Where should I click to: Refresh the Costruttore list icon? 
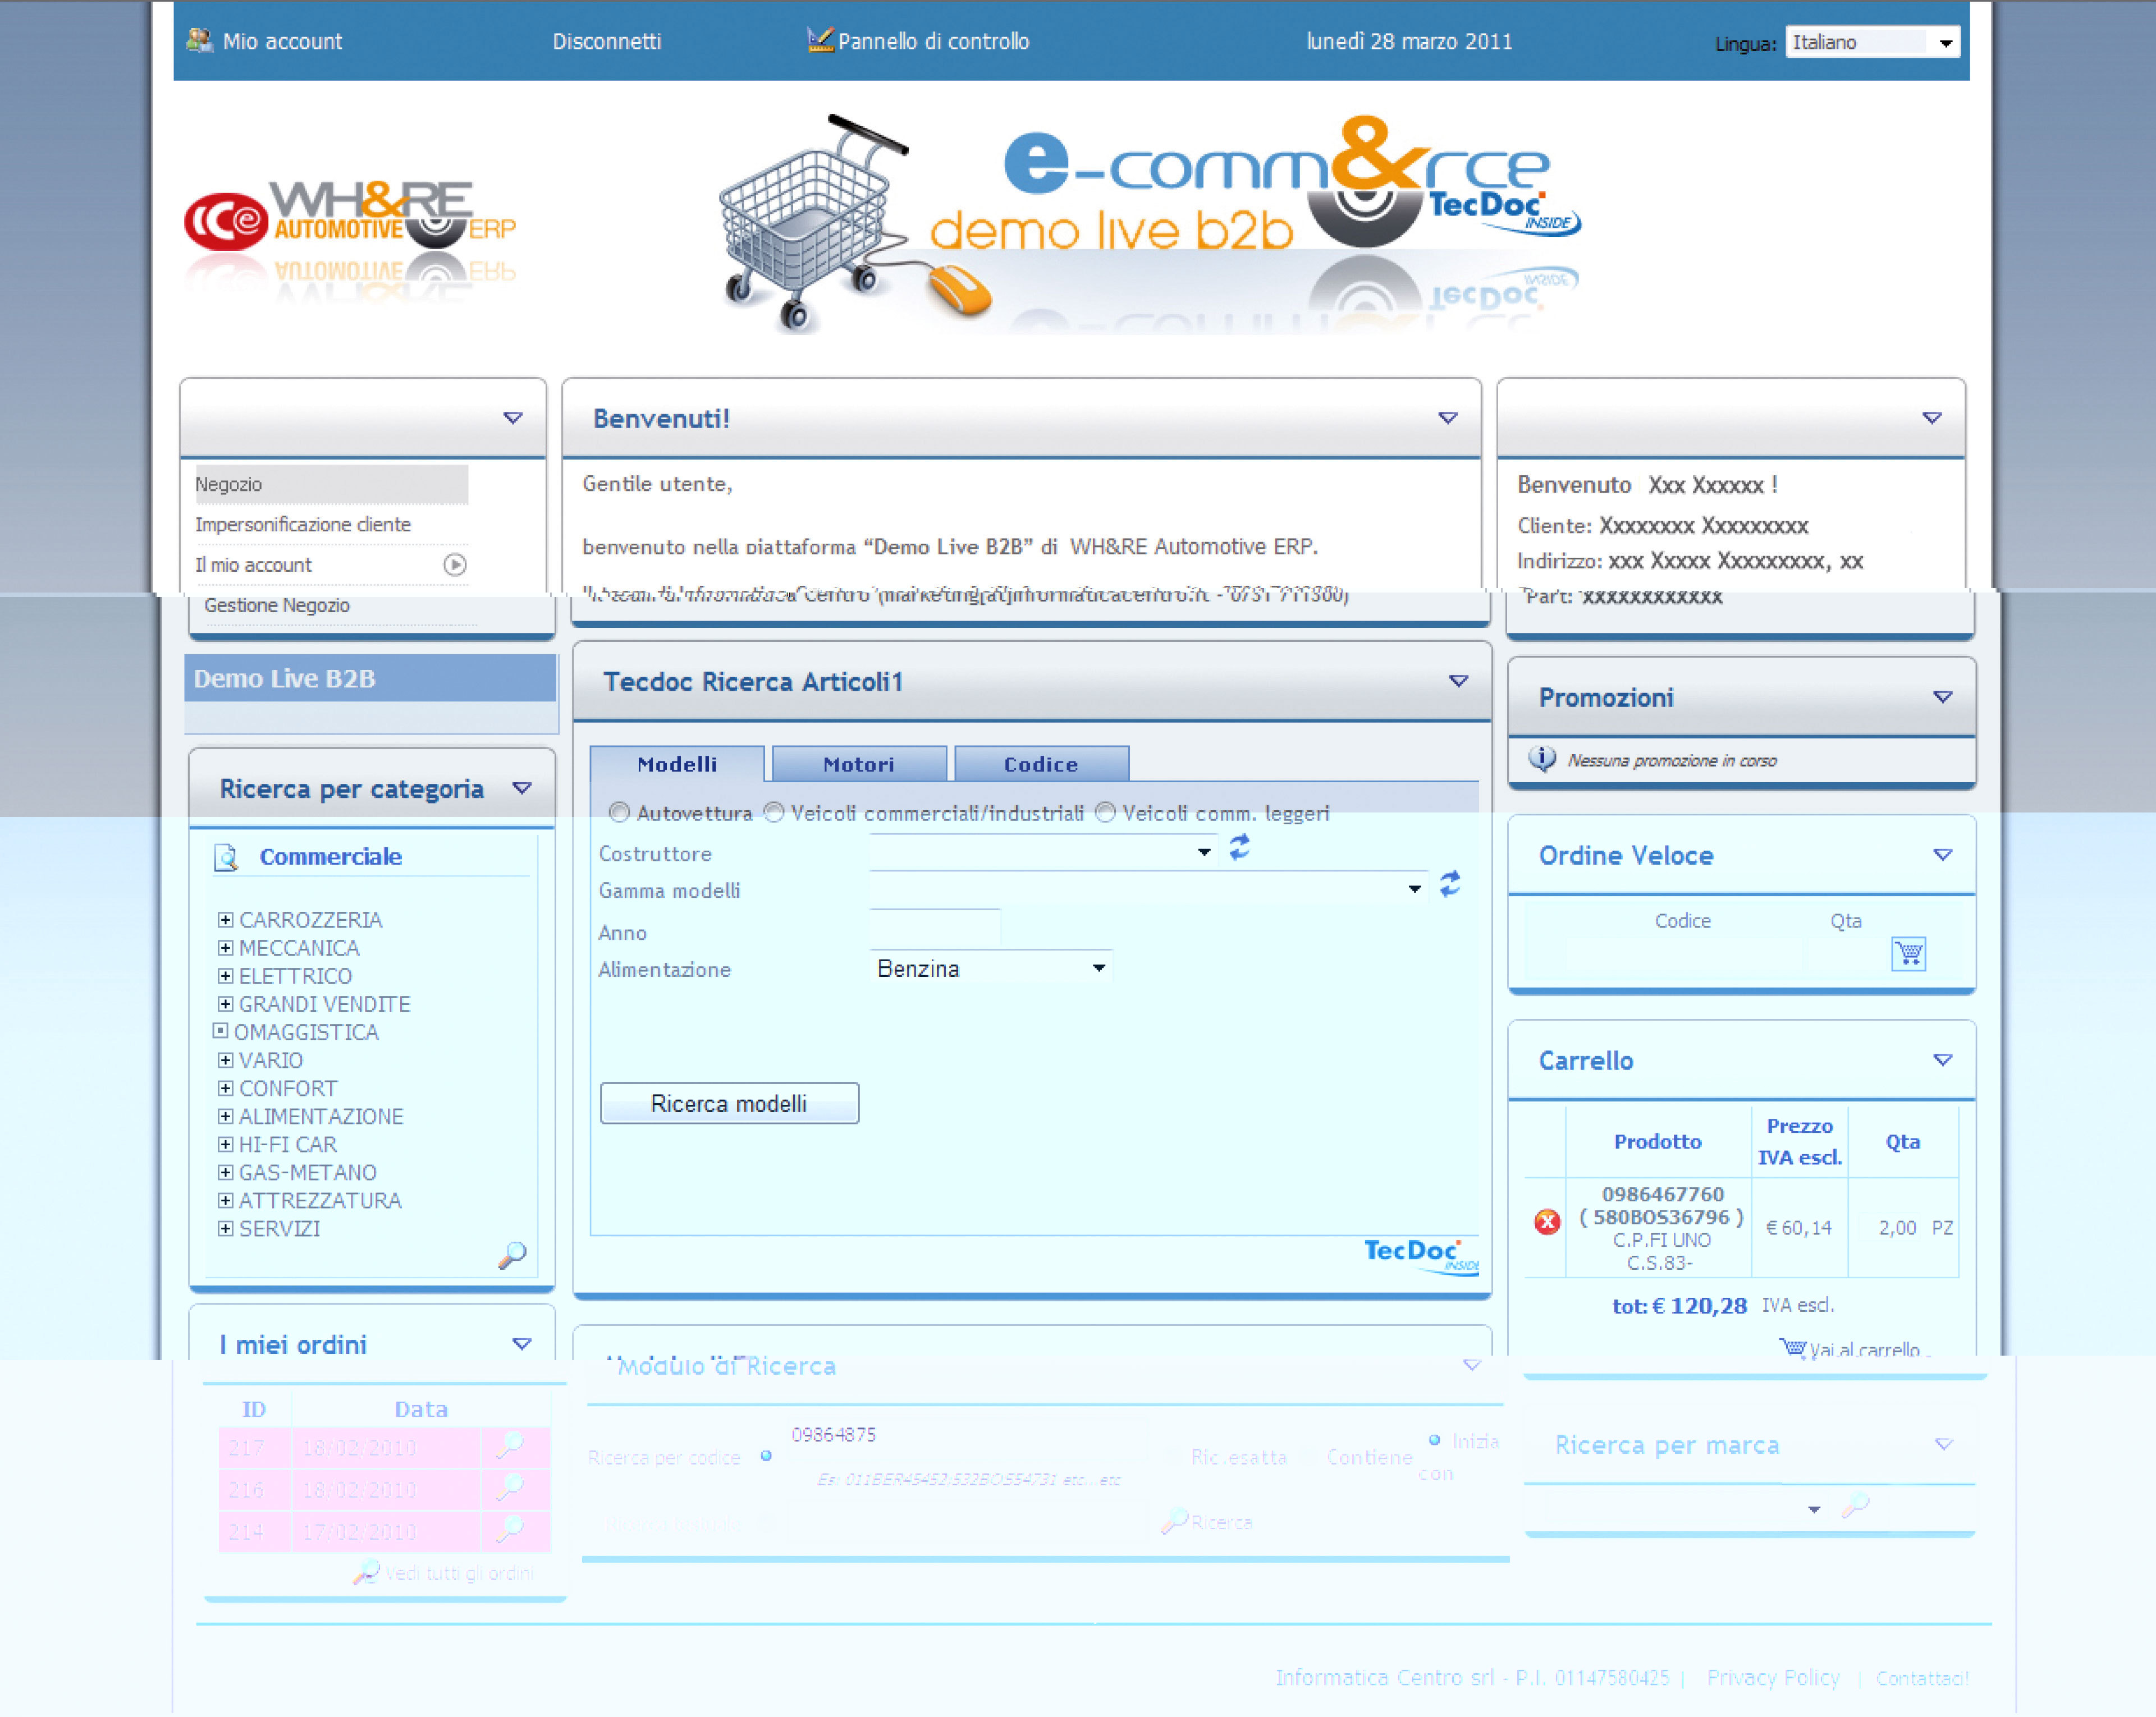coord(1240,847)
